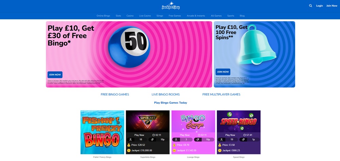
Task: Click the search magnifier icon
Action: [x=310, y=6]
